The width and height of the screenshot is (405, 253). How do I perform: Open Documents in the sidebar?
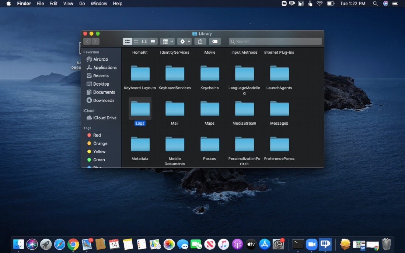tap(101, 92)
